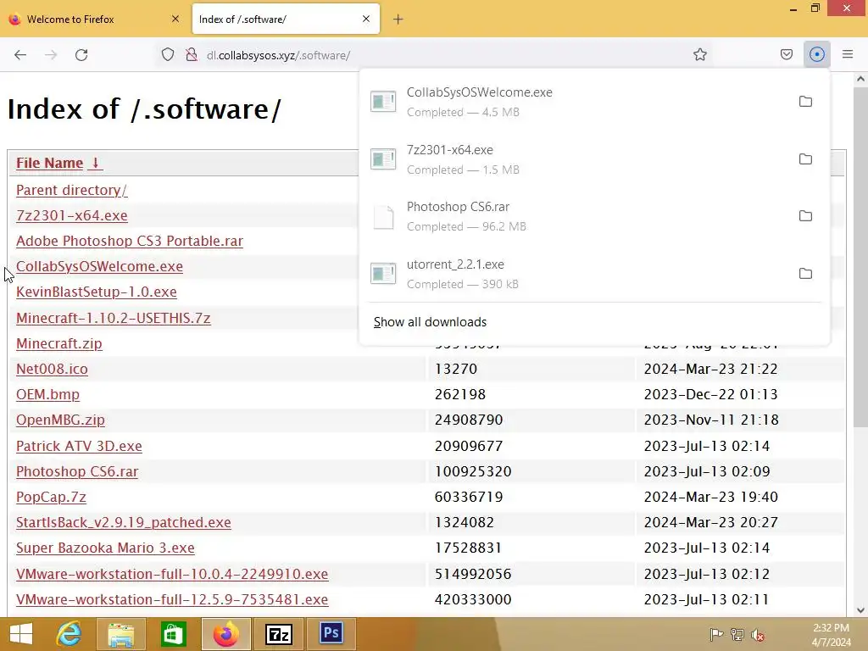The width and height of the screenshot is (868, 651).
Task: Open 7-Zip from the taskbar
Action: click(278, 634)
